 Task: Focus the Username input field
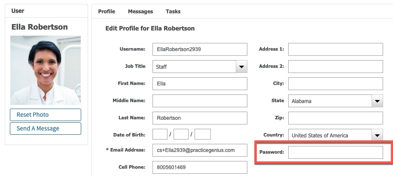(200, 49)
